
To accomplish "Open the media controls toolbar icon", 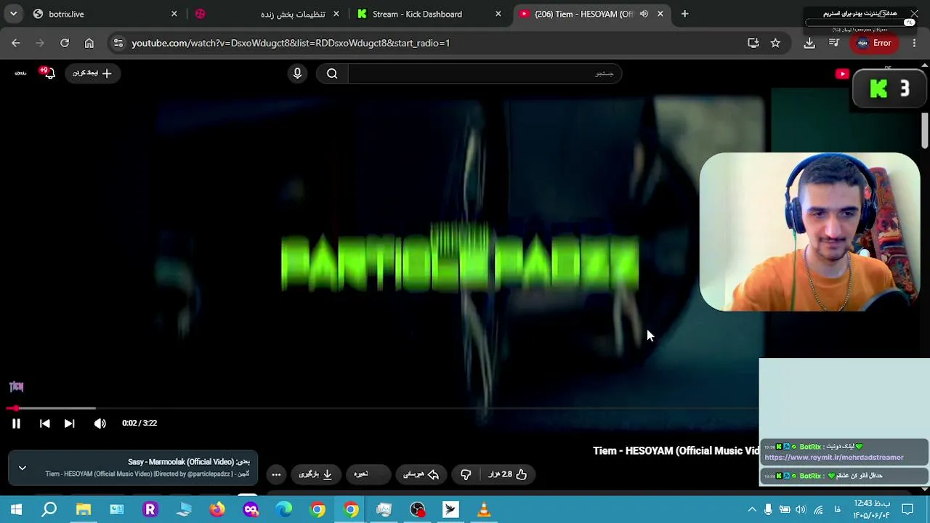I will [834, 43].
